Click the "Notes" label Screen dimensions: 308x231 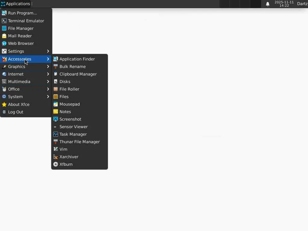point(65,112)
